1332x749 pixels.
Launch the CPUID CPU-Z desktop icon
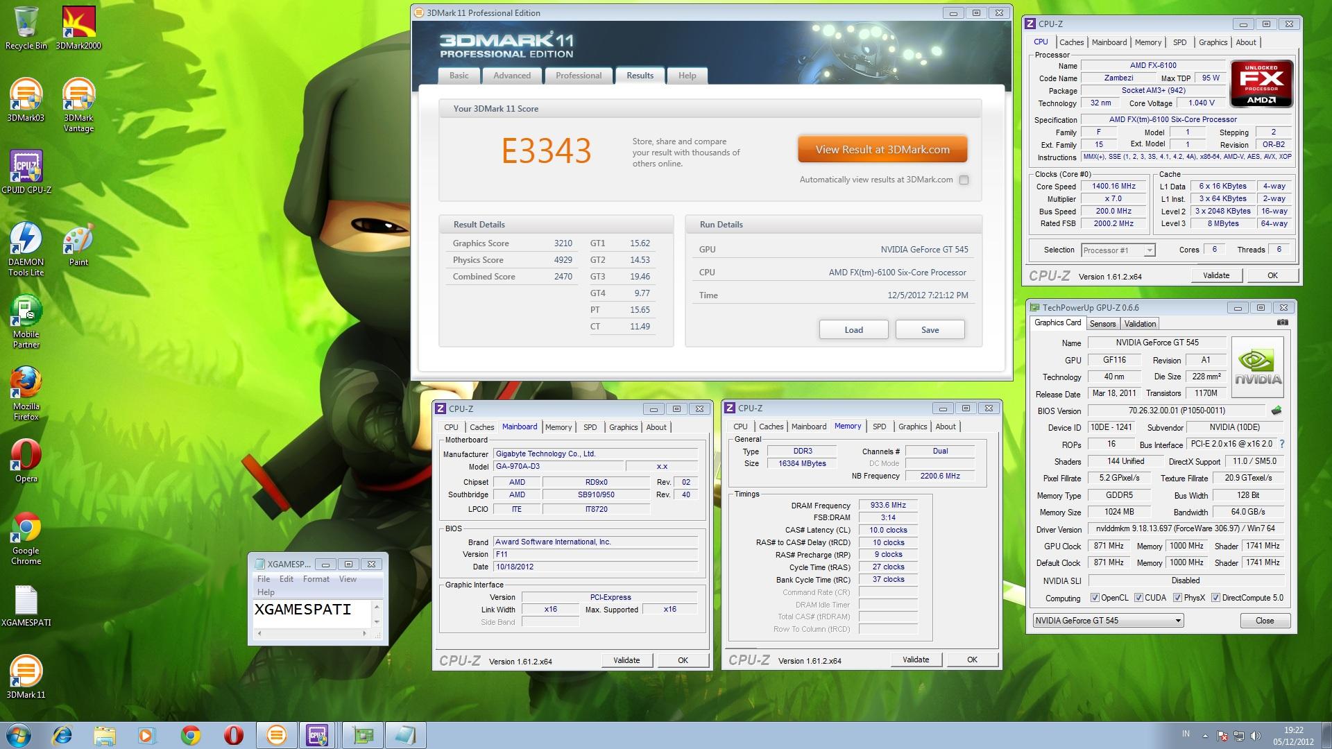coord(26,172)
